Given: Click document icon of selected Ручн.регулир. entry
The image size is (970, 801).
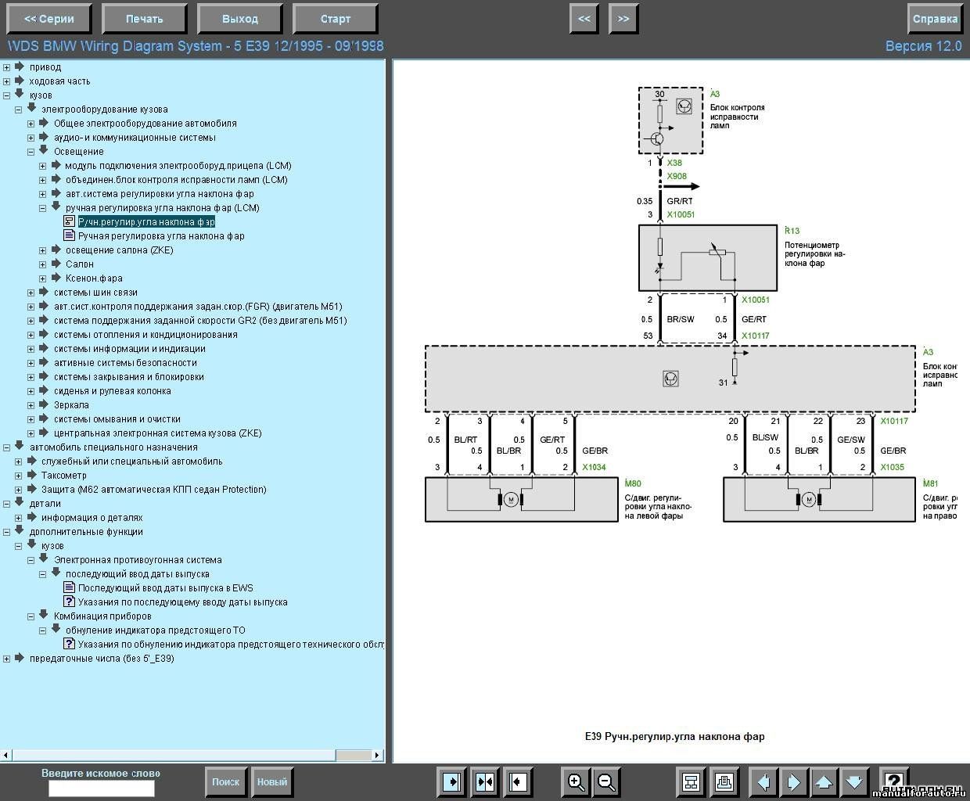Looking at the screenshot, I should (70, 222).
